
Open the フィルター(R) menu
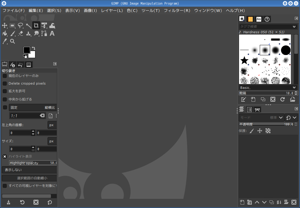click(x=177, y=11)
